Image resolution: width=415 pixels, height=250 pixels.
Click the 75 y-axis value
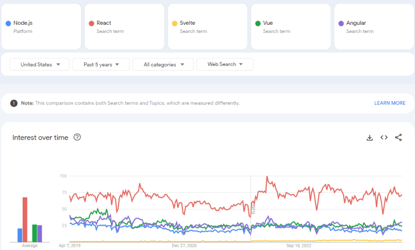(x=64, y=193)
